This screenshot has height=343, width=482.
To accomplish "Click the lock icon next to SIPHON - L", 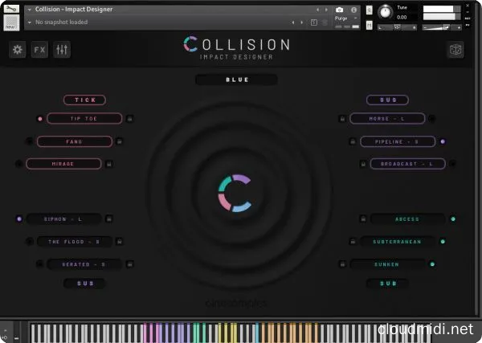I will click(108, 218).
